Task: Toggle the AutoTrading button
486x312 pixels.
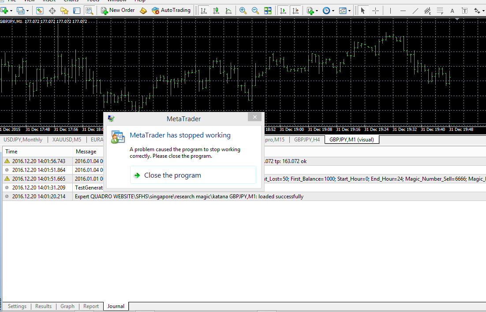Action: click(x=171, y=11)
